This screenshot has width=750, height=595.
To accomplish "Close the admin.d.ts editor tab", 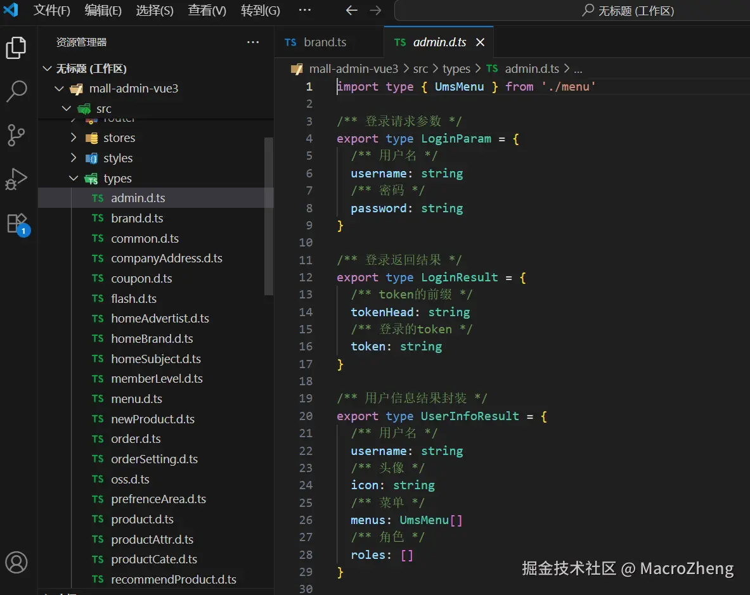I will click(x=480, y=42).
